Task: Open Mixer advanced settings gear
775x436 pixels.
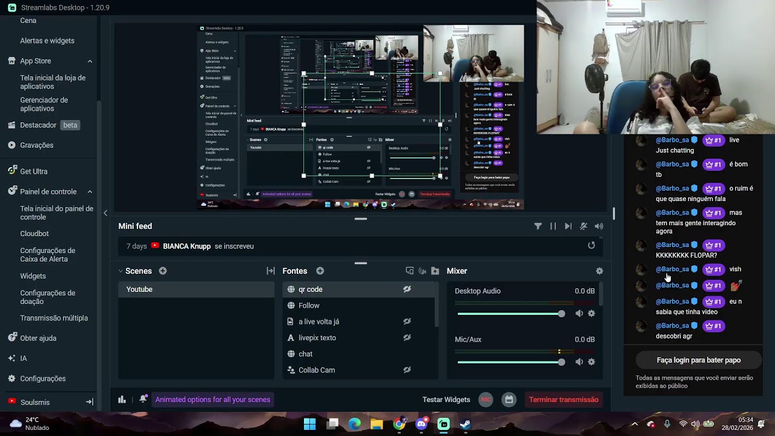Action: pos(599,271)
